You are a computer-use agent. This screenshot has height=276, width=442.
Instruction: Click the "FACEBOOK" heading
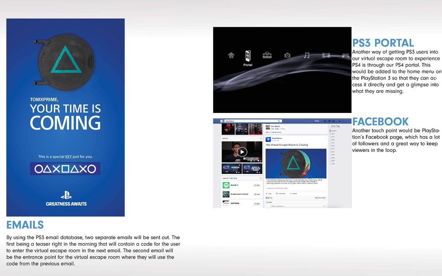point(380,122)
